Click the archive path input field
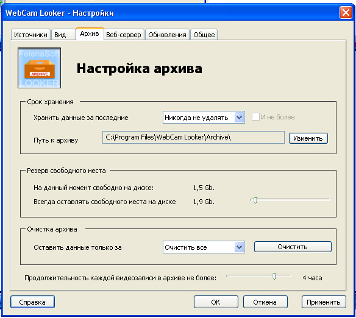Viewport: 356px width, 318px height. [193, 137]
